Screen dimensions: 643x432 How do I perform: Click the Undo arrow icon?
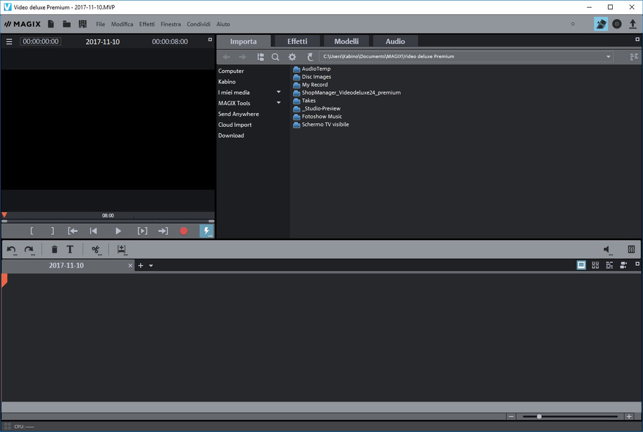[x=11, y=249]
